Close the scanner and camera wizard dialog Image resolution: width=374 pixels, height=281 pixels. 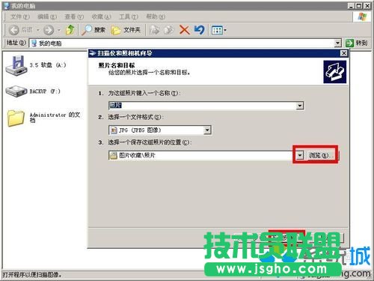tap(344, 53)
